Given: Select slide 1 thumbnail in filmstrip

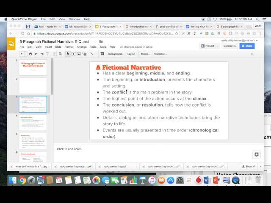Looking at the screenshot, I should pyautogui.click(x=33, y=68).
